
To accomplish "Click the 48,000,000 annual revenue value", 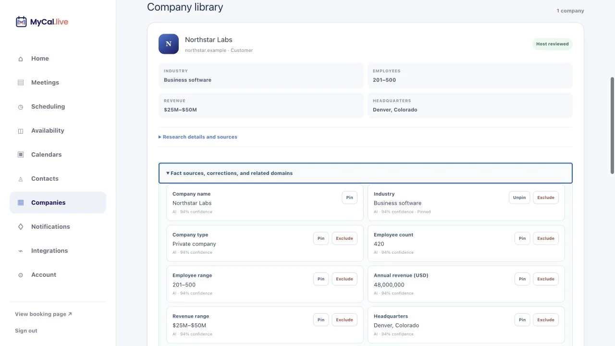I will click(x=389, y=284).
